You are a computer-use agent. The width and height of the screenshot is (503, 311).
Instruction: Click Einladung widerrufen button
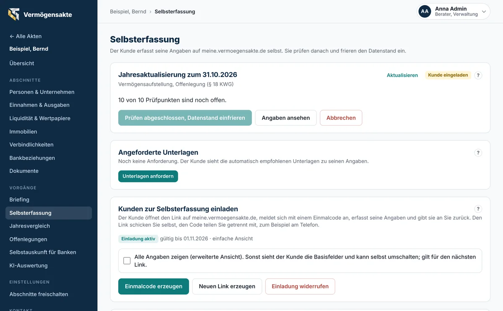point(300,287)
